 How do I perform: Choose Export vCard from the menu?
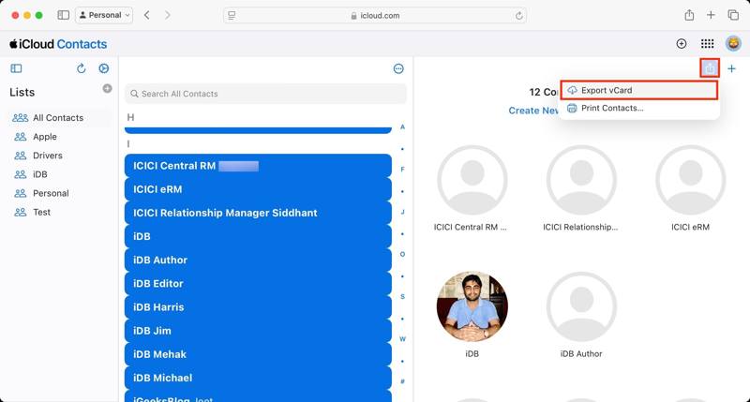639,90
